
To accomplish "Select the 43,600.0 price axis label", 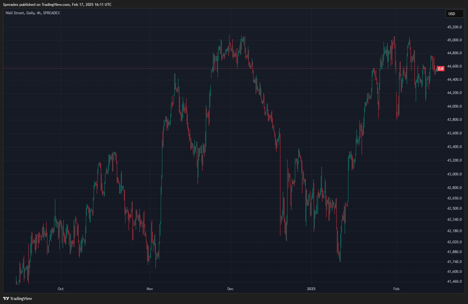I will [x=454, y=133].
